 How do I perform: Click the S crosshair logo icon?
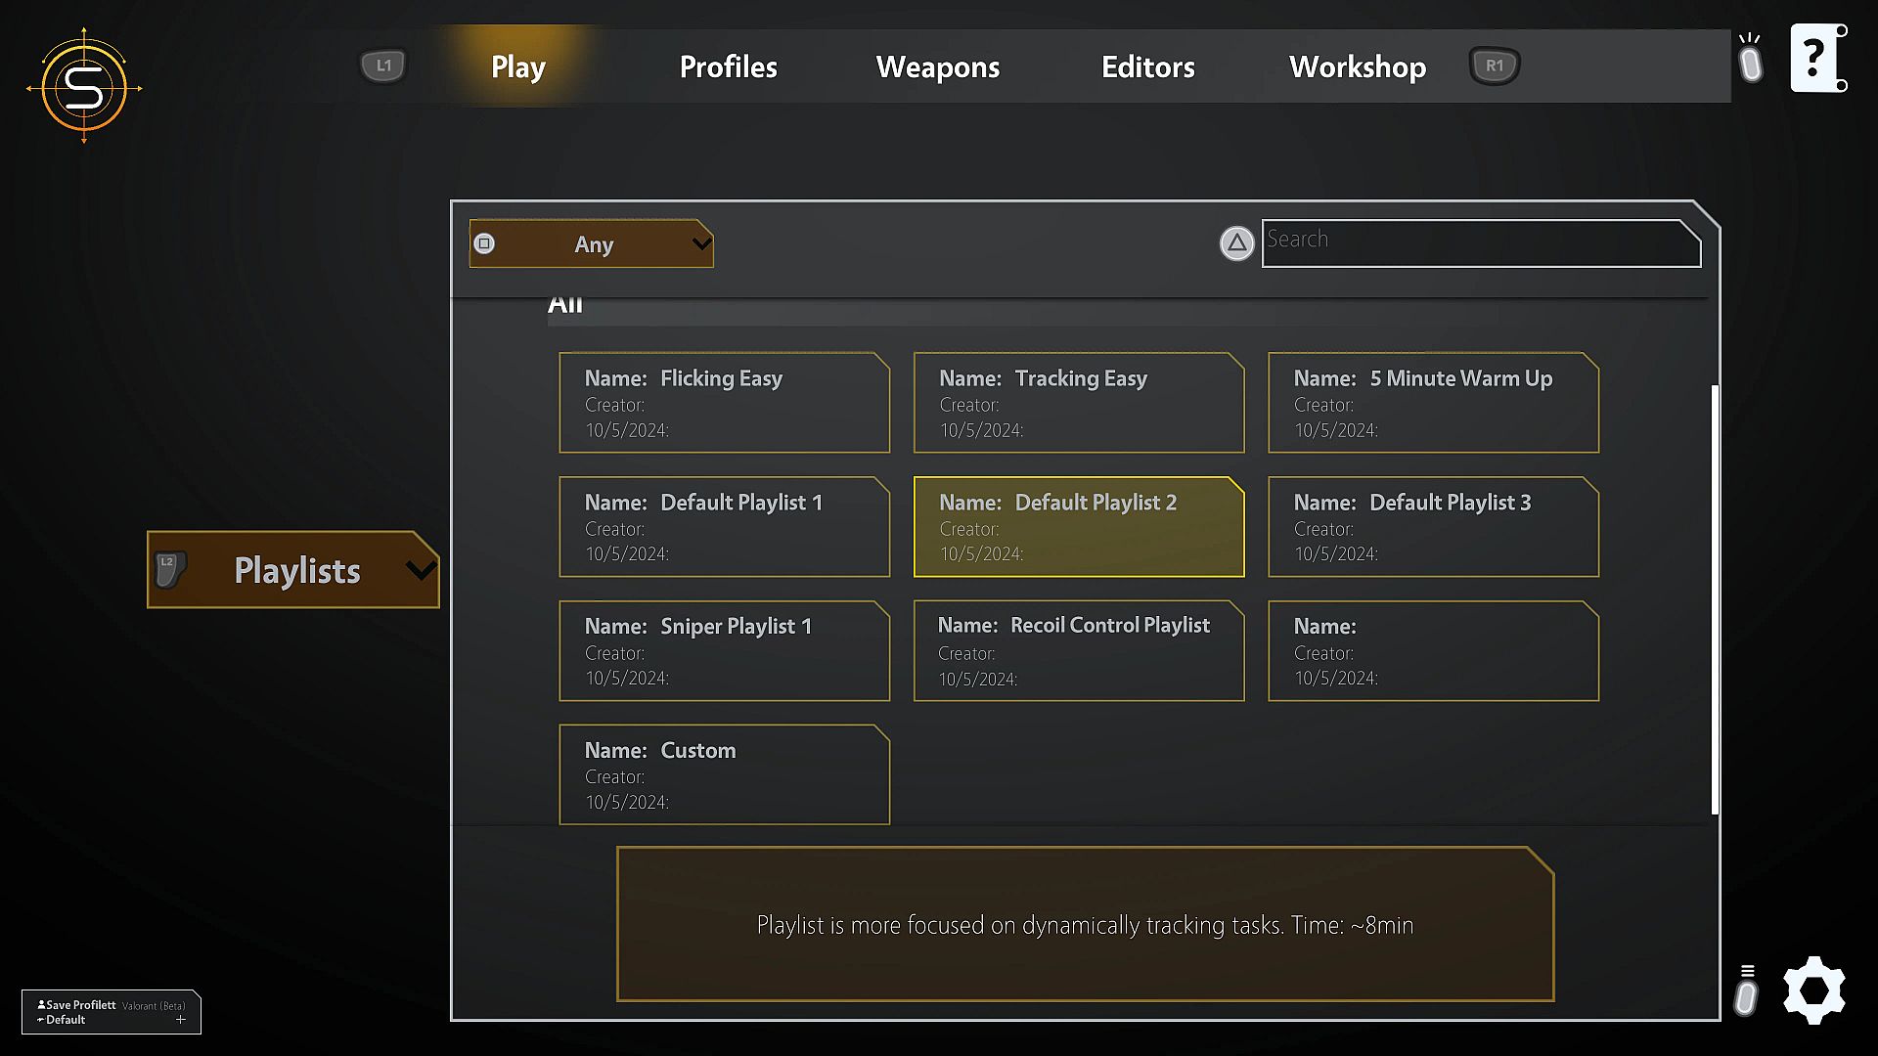pos(84,88)
